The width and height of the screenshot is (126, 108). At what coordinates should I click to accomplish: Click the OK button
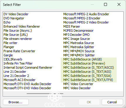click(x=89, y=102)
